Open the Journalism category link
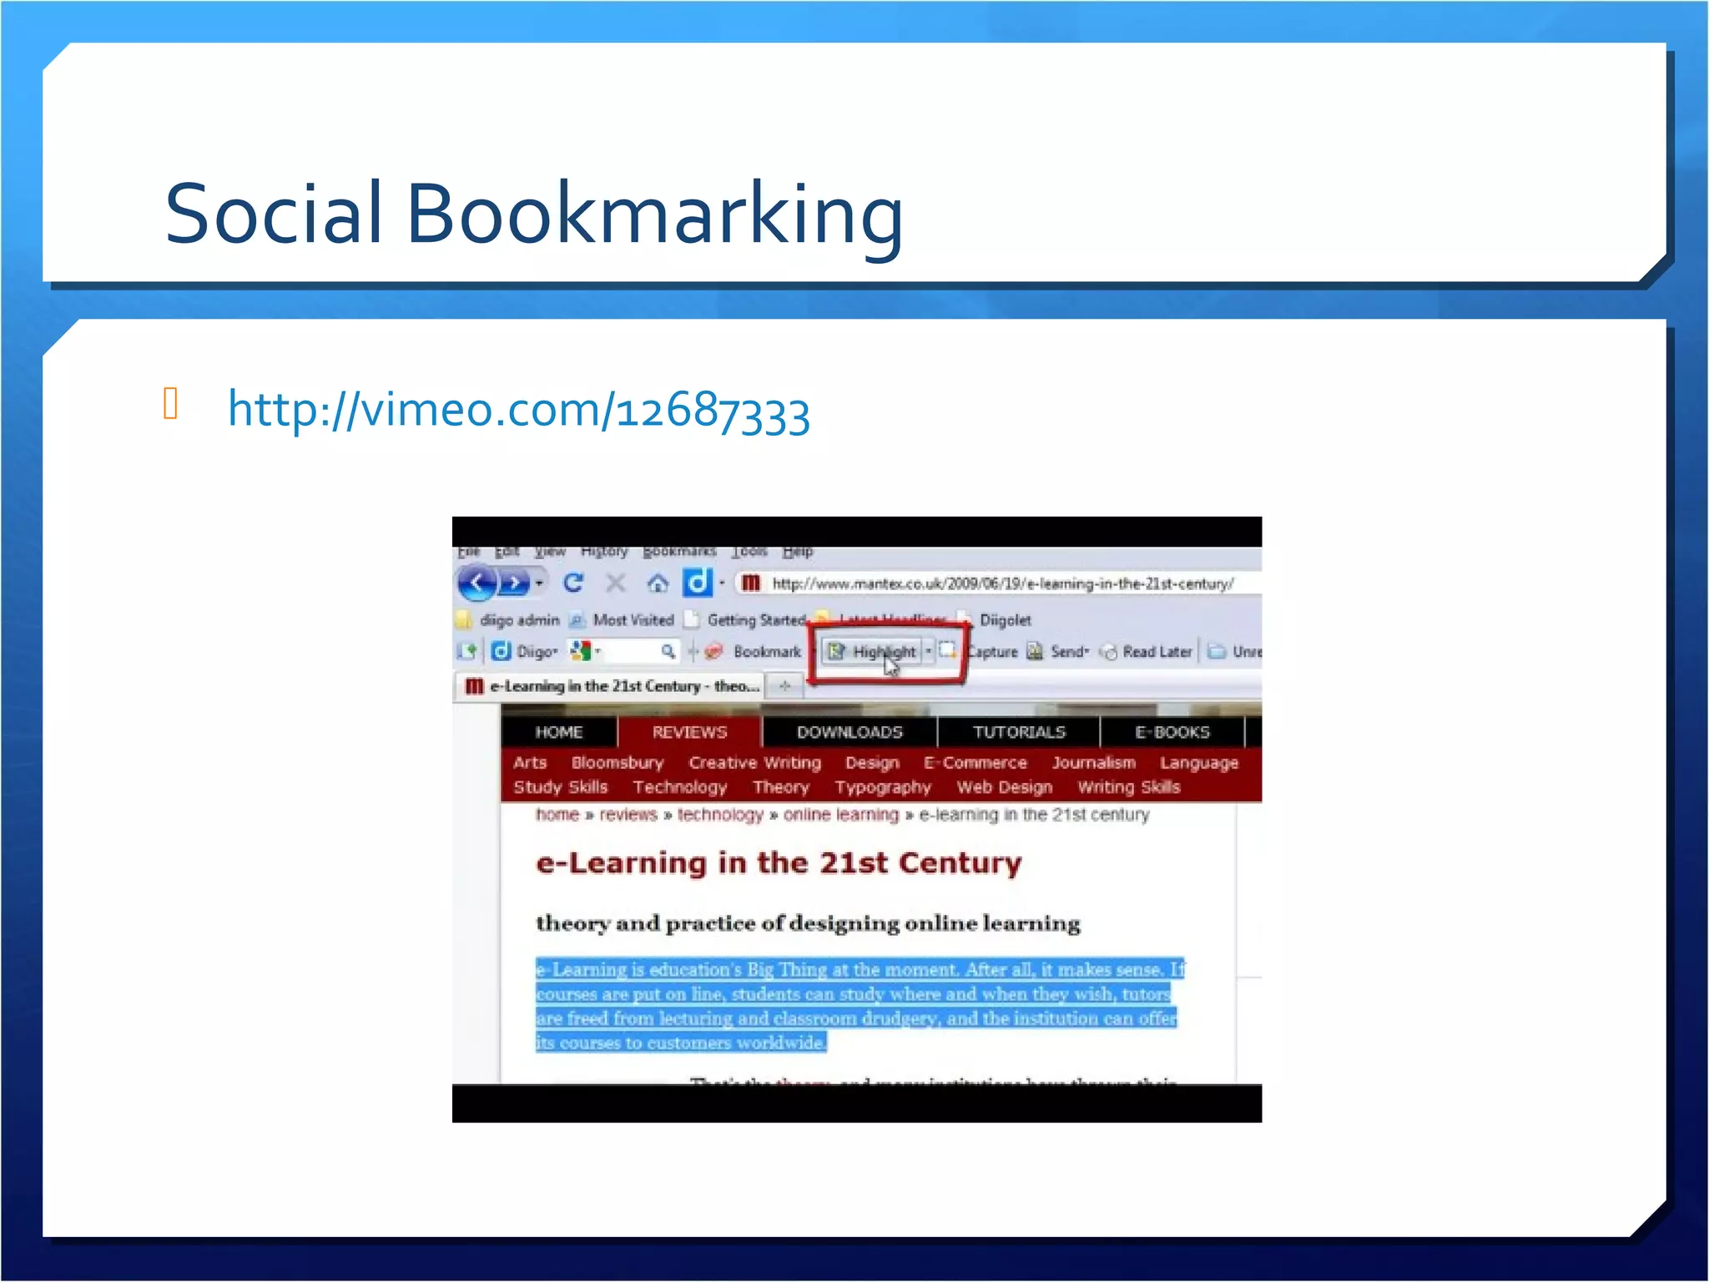This screenshot has height=1282, width=1709. tap(1093, 763)
